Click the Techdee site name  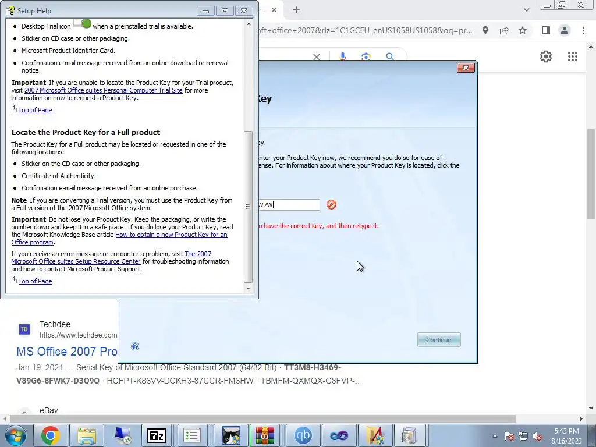click(55, 324)
